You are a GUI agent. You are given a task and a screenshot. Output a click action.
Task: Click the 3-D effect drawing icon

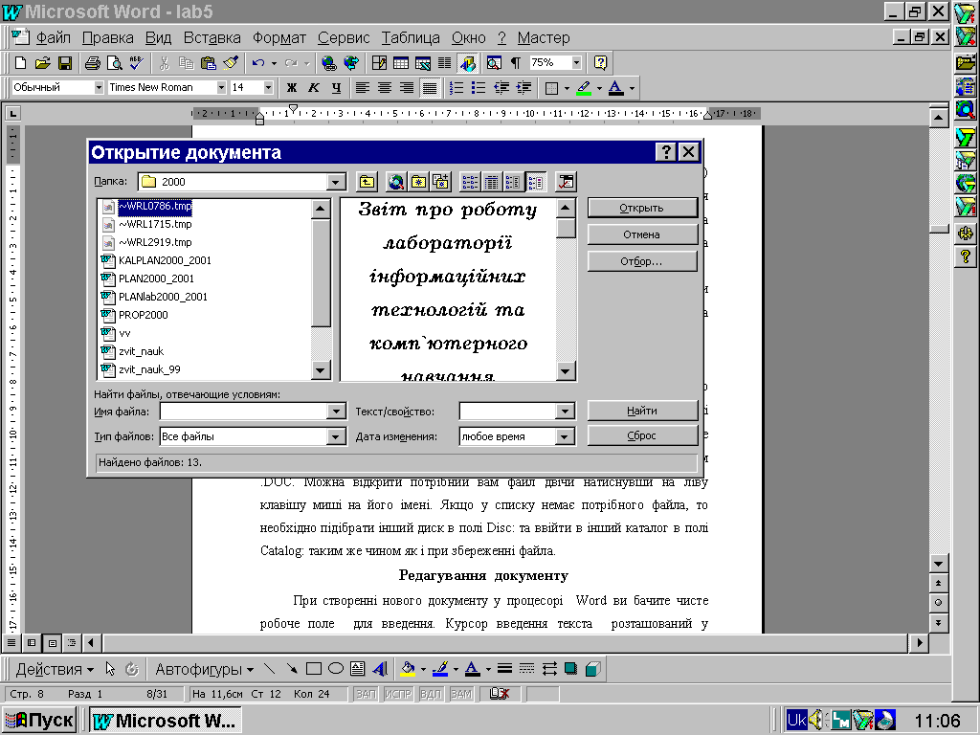(592, 669)
